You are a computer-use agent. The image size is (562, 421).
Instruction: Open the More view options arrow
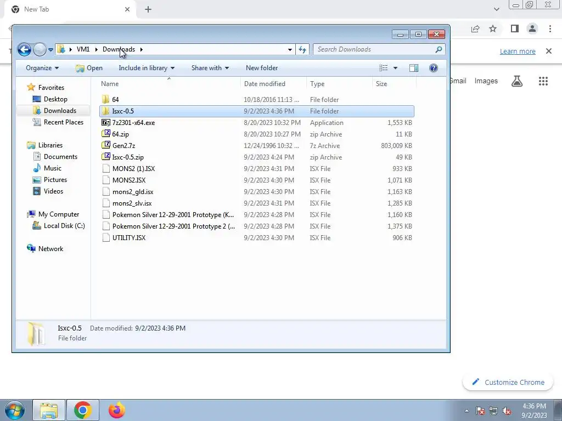pos(395,68)
